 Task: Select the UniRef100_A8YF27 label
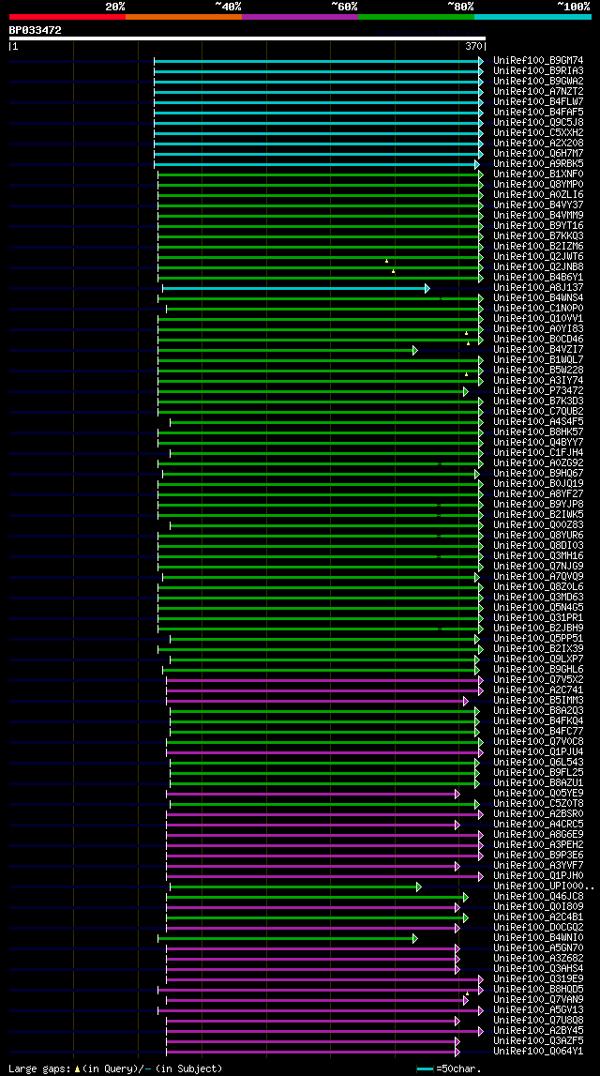(538, 494)
